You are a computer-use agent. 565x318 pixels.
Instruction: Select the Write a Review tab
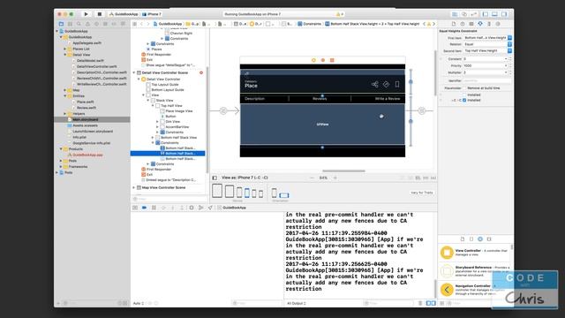click(388, 98)
